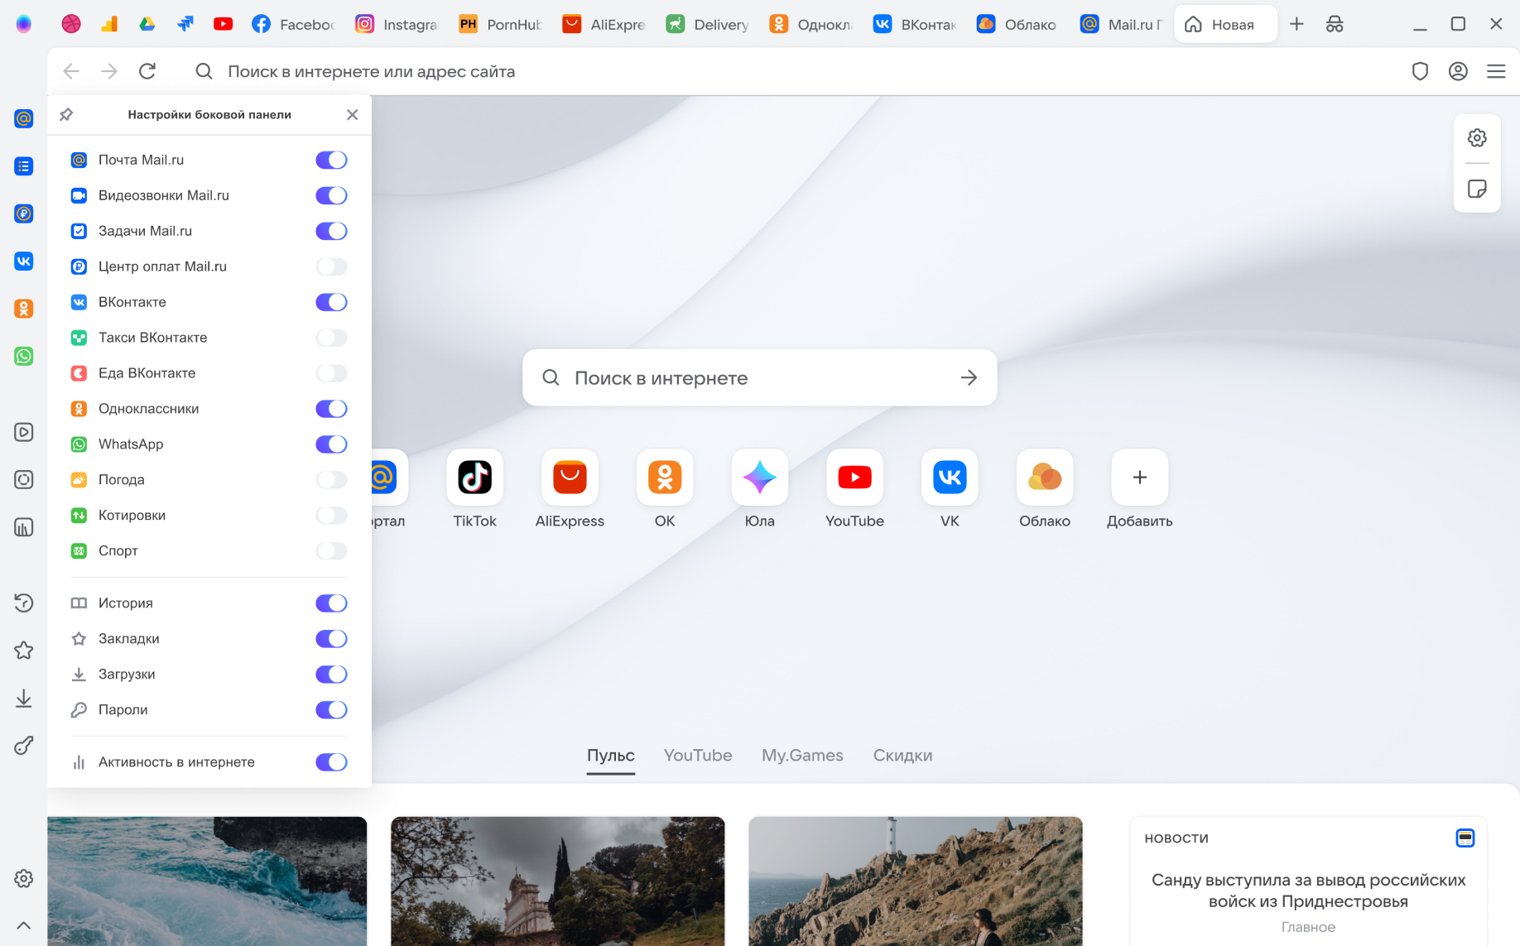1520x946 pixels.
Task: Add a new browser tab
Action: coord(1296,24)
